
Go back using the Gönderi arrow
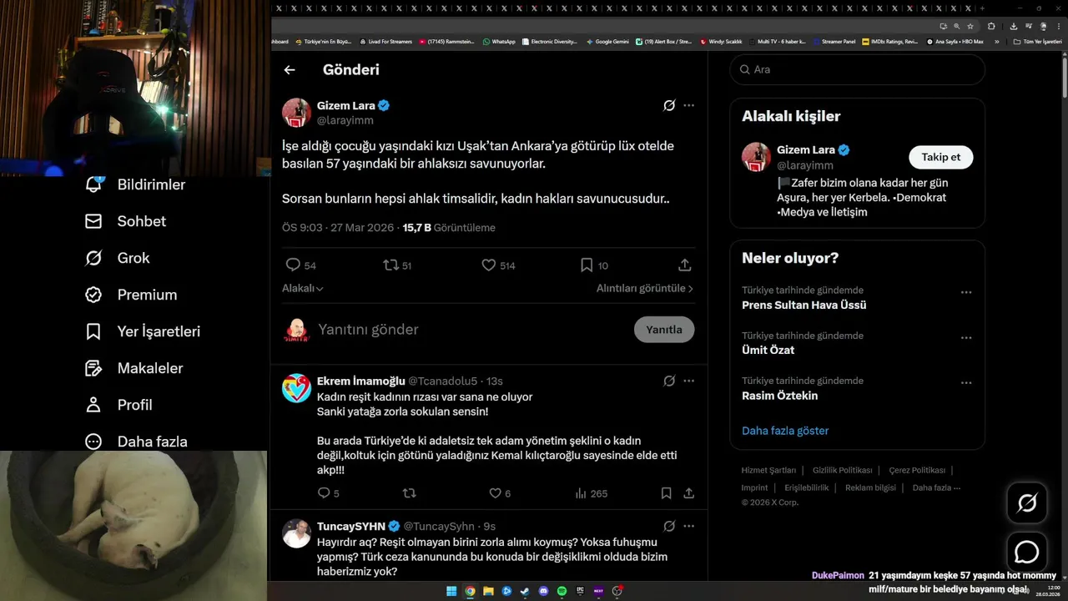pos(290,70)
